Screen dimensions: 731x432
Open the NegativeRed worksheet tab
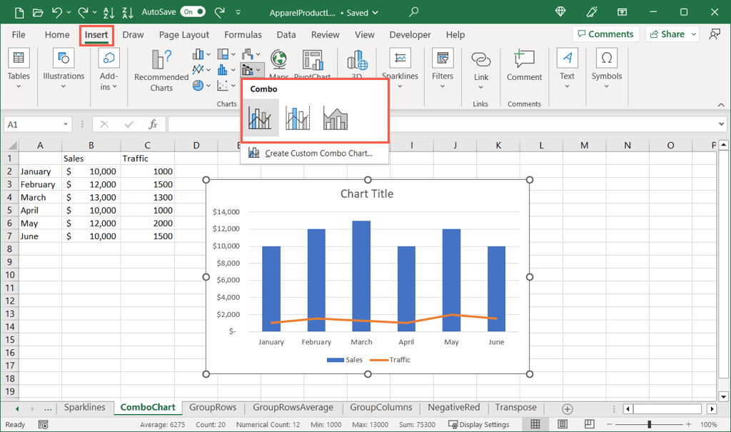click(453, 407)
